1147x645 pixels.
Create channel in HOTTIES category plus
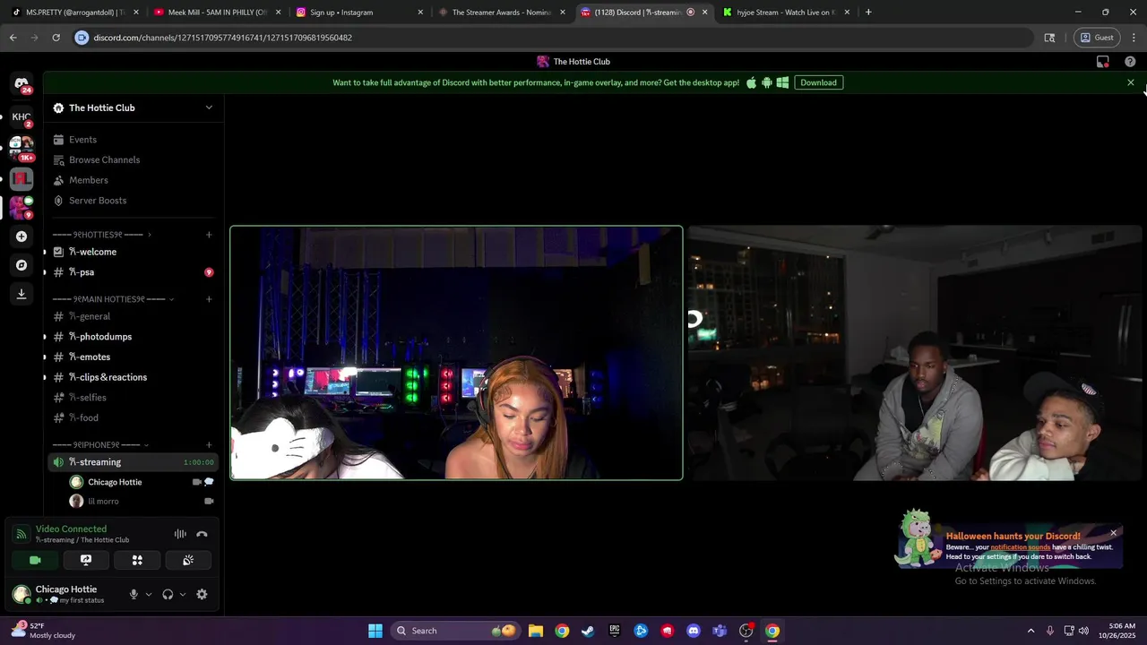point(209,235)
